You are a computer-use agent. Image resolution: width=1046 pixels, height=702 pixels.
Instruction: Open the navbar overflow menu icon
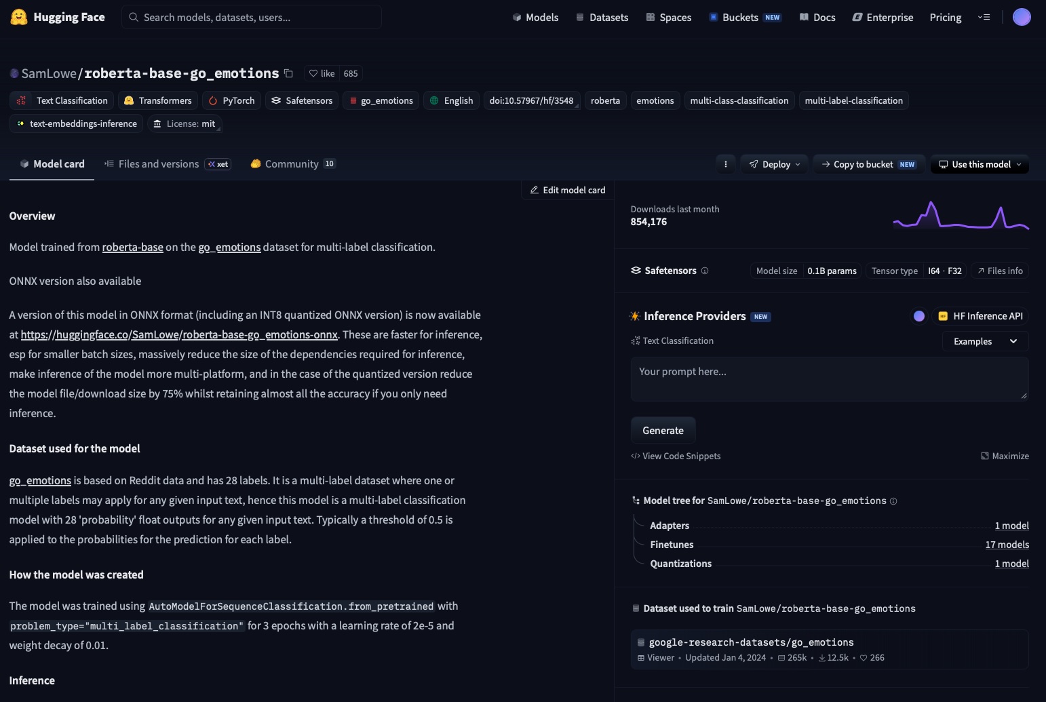[984, 17]
